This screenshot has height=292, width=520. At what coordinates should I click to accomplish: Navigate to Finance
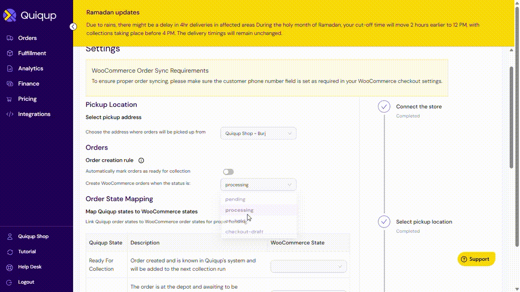pyautogui.click(x=28, y=84)
